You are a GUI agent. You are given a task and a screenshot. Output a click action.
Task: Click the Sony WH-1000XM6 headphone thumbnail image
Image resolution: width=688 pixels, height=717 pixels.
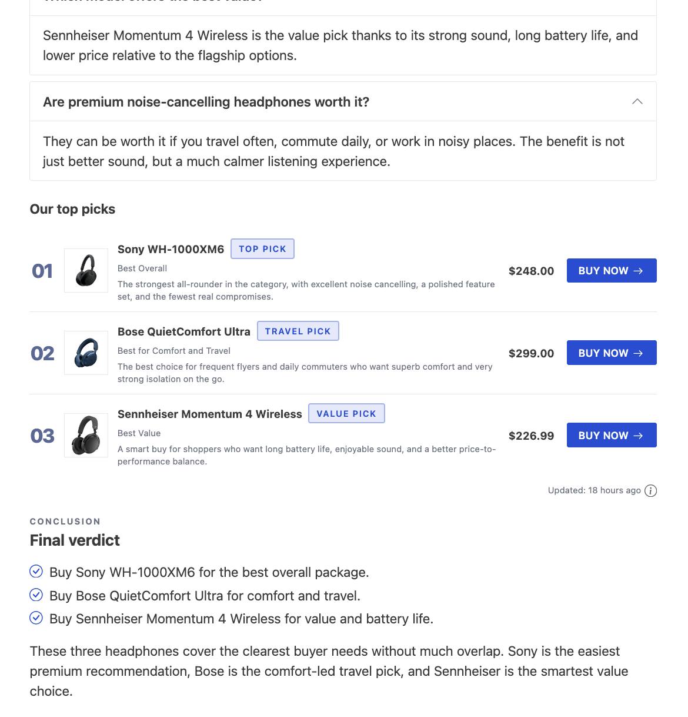pos(86,270)
